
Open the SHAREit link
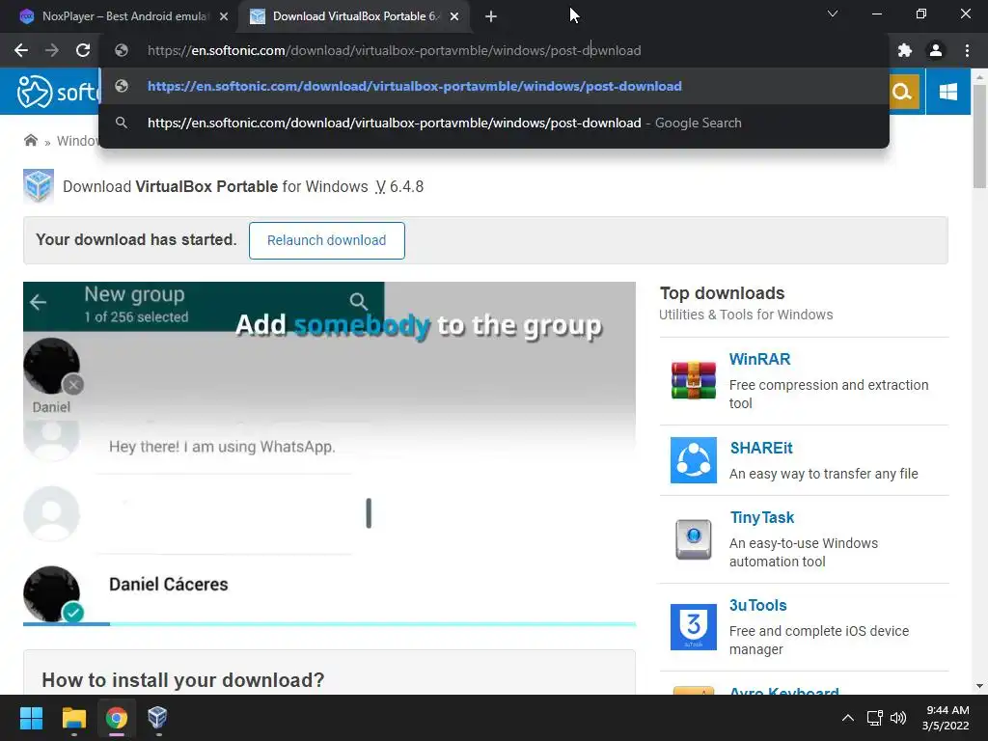pos(761,448)
